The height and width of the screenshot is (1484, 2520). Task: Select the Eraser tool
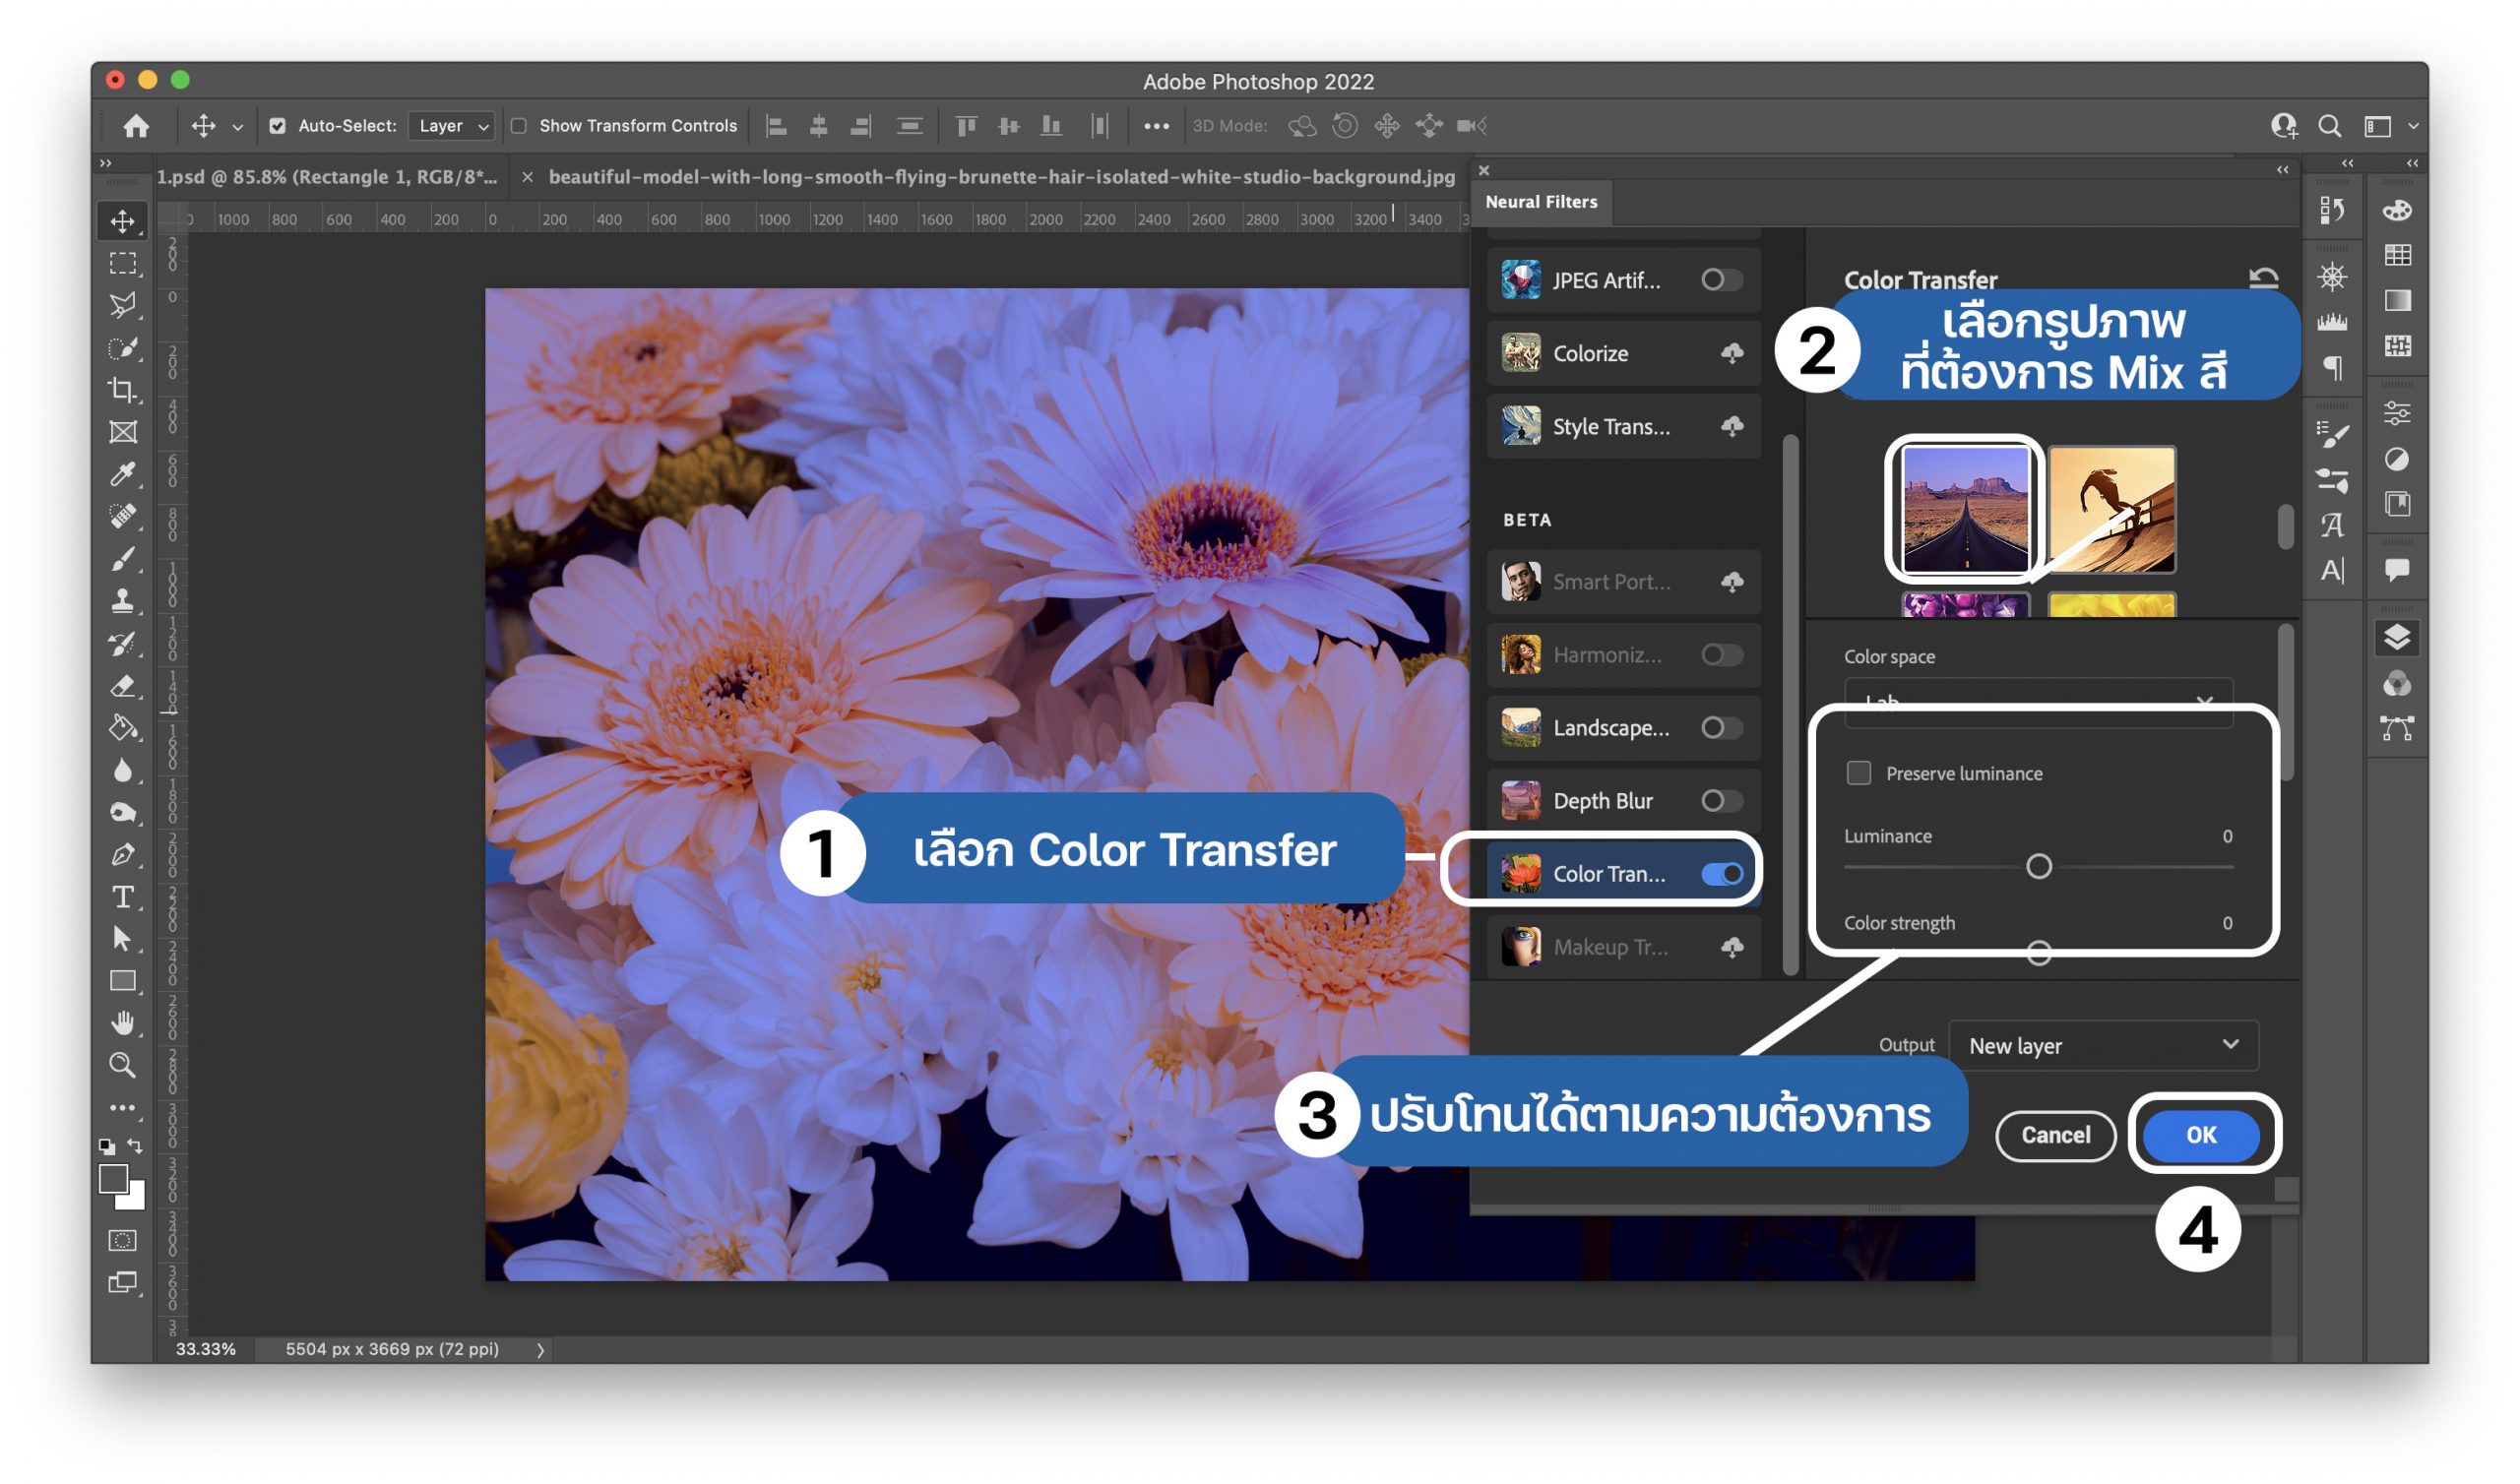[x=122, y=686]
